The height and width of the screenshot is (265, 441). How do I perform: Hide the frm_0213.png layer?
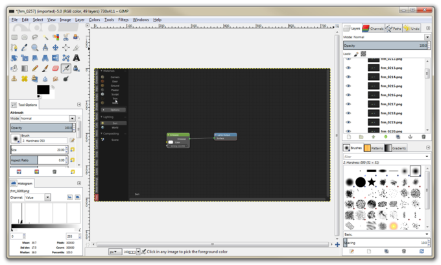click(348, 68)
